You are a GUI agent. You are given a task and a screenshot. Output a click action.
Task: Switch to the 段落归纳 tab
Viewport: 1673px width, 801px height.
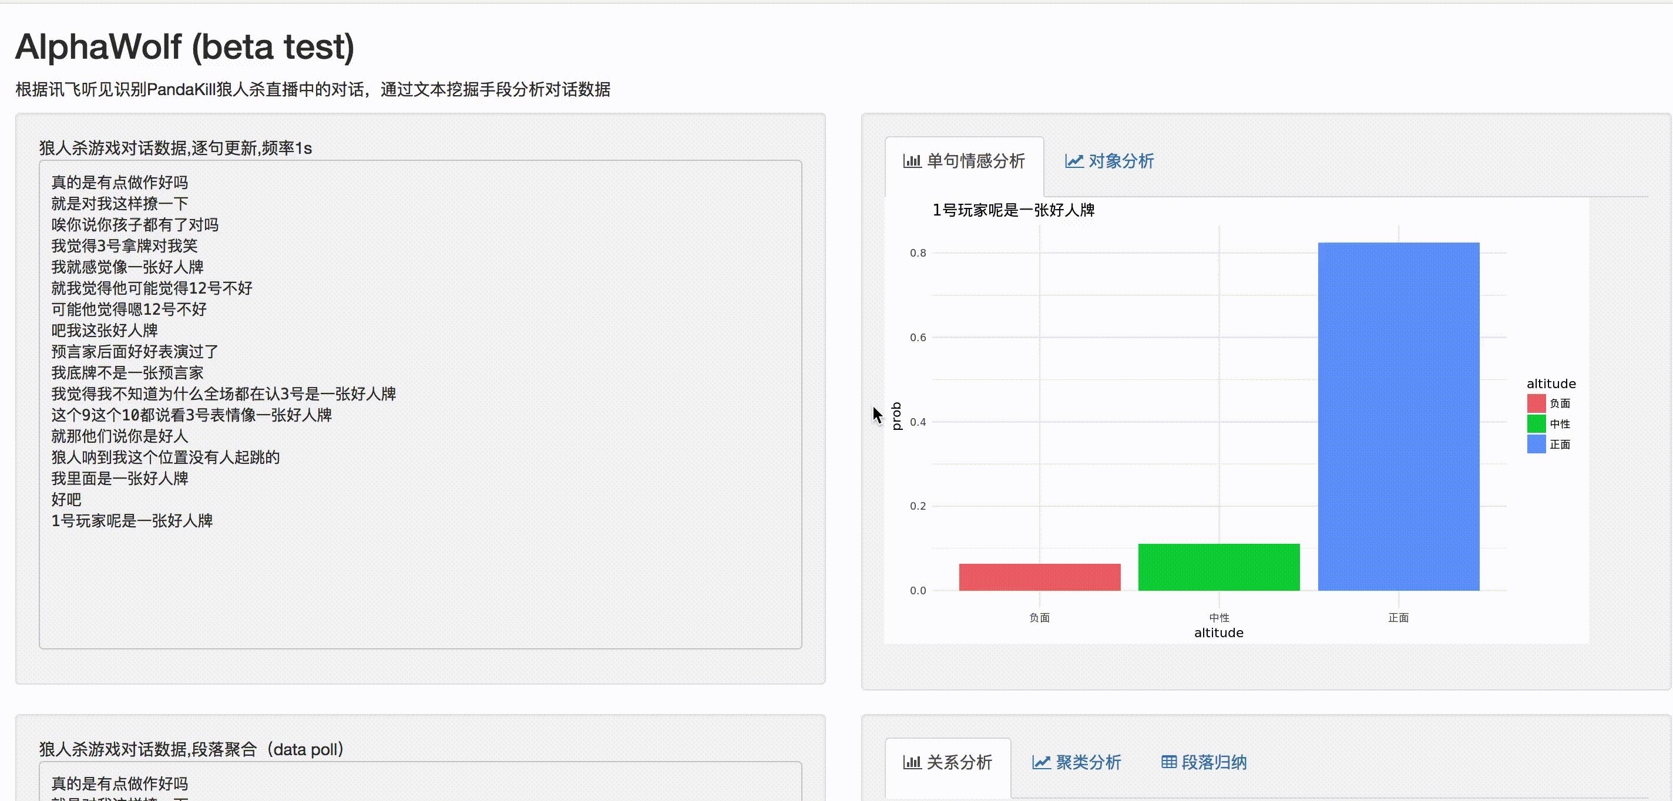(x=1204, y=762)
